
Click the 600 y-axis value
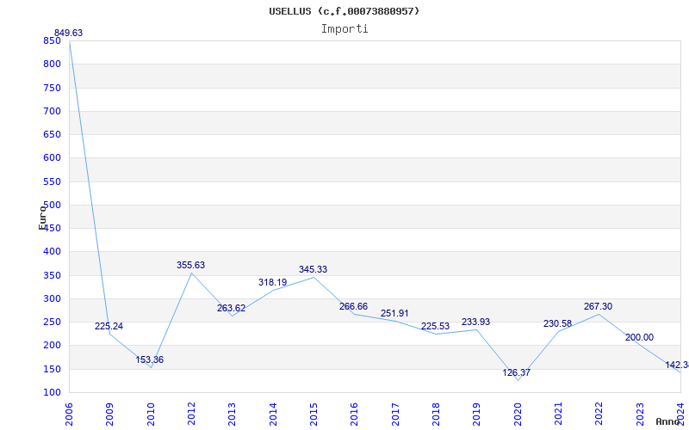(x=52, y=158)
